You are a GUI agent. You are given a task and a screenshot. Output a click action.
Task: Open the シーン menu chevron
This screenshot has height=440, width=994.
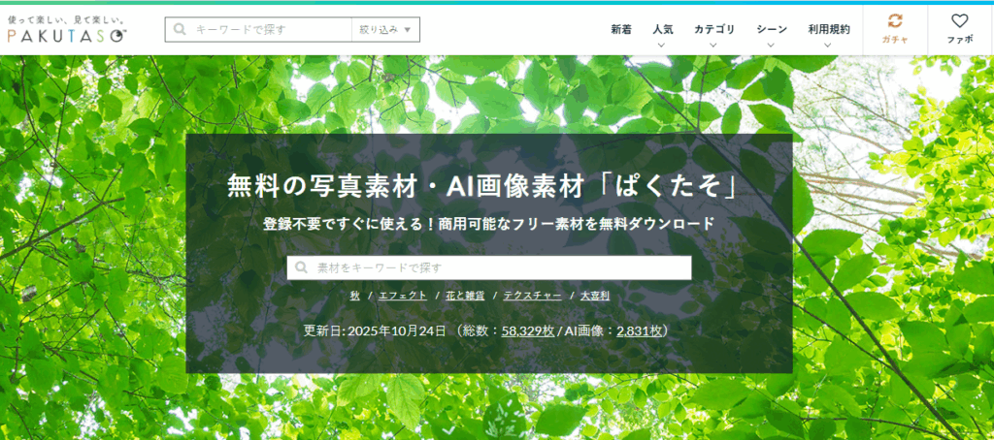pos(772,45)
